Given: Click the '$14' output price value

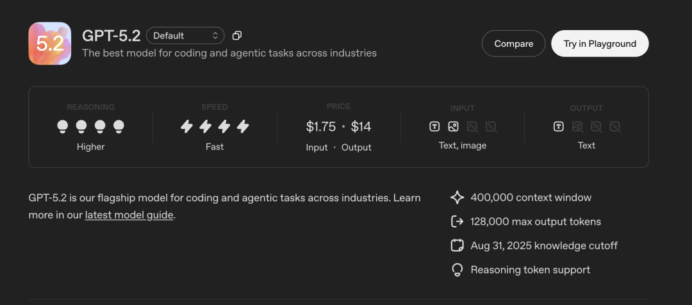Looking at the screenshot, I should click(x=361, y=127).
